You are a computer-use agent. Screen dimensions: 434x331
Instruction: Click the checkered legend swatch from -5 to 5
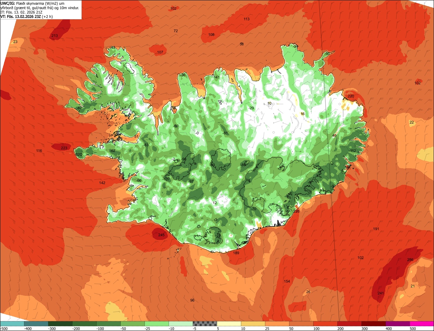205,324
